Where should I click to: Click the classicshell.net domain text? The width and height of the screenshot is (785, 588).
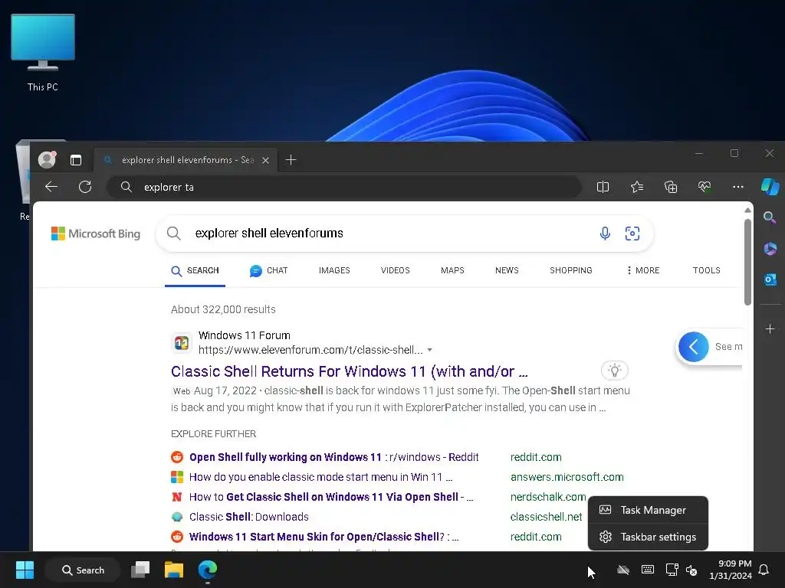546,517
